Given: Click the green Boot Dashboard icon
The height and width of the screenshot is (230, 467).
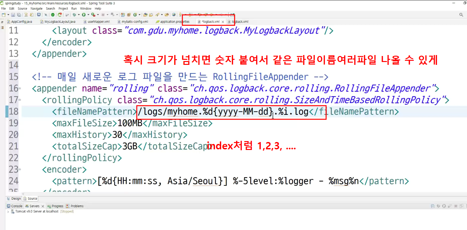Looking at the screenshot, I should tap(53, 15).
